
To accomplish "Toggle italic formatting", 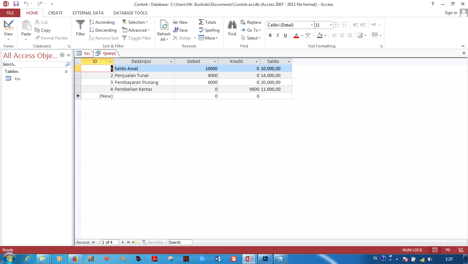I will pyautogui.click(x=278, y=35).
